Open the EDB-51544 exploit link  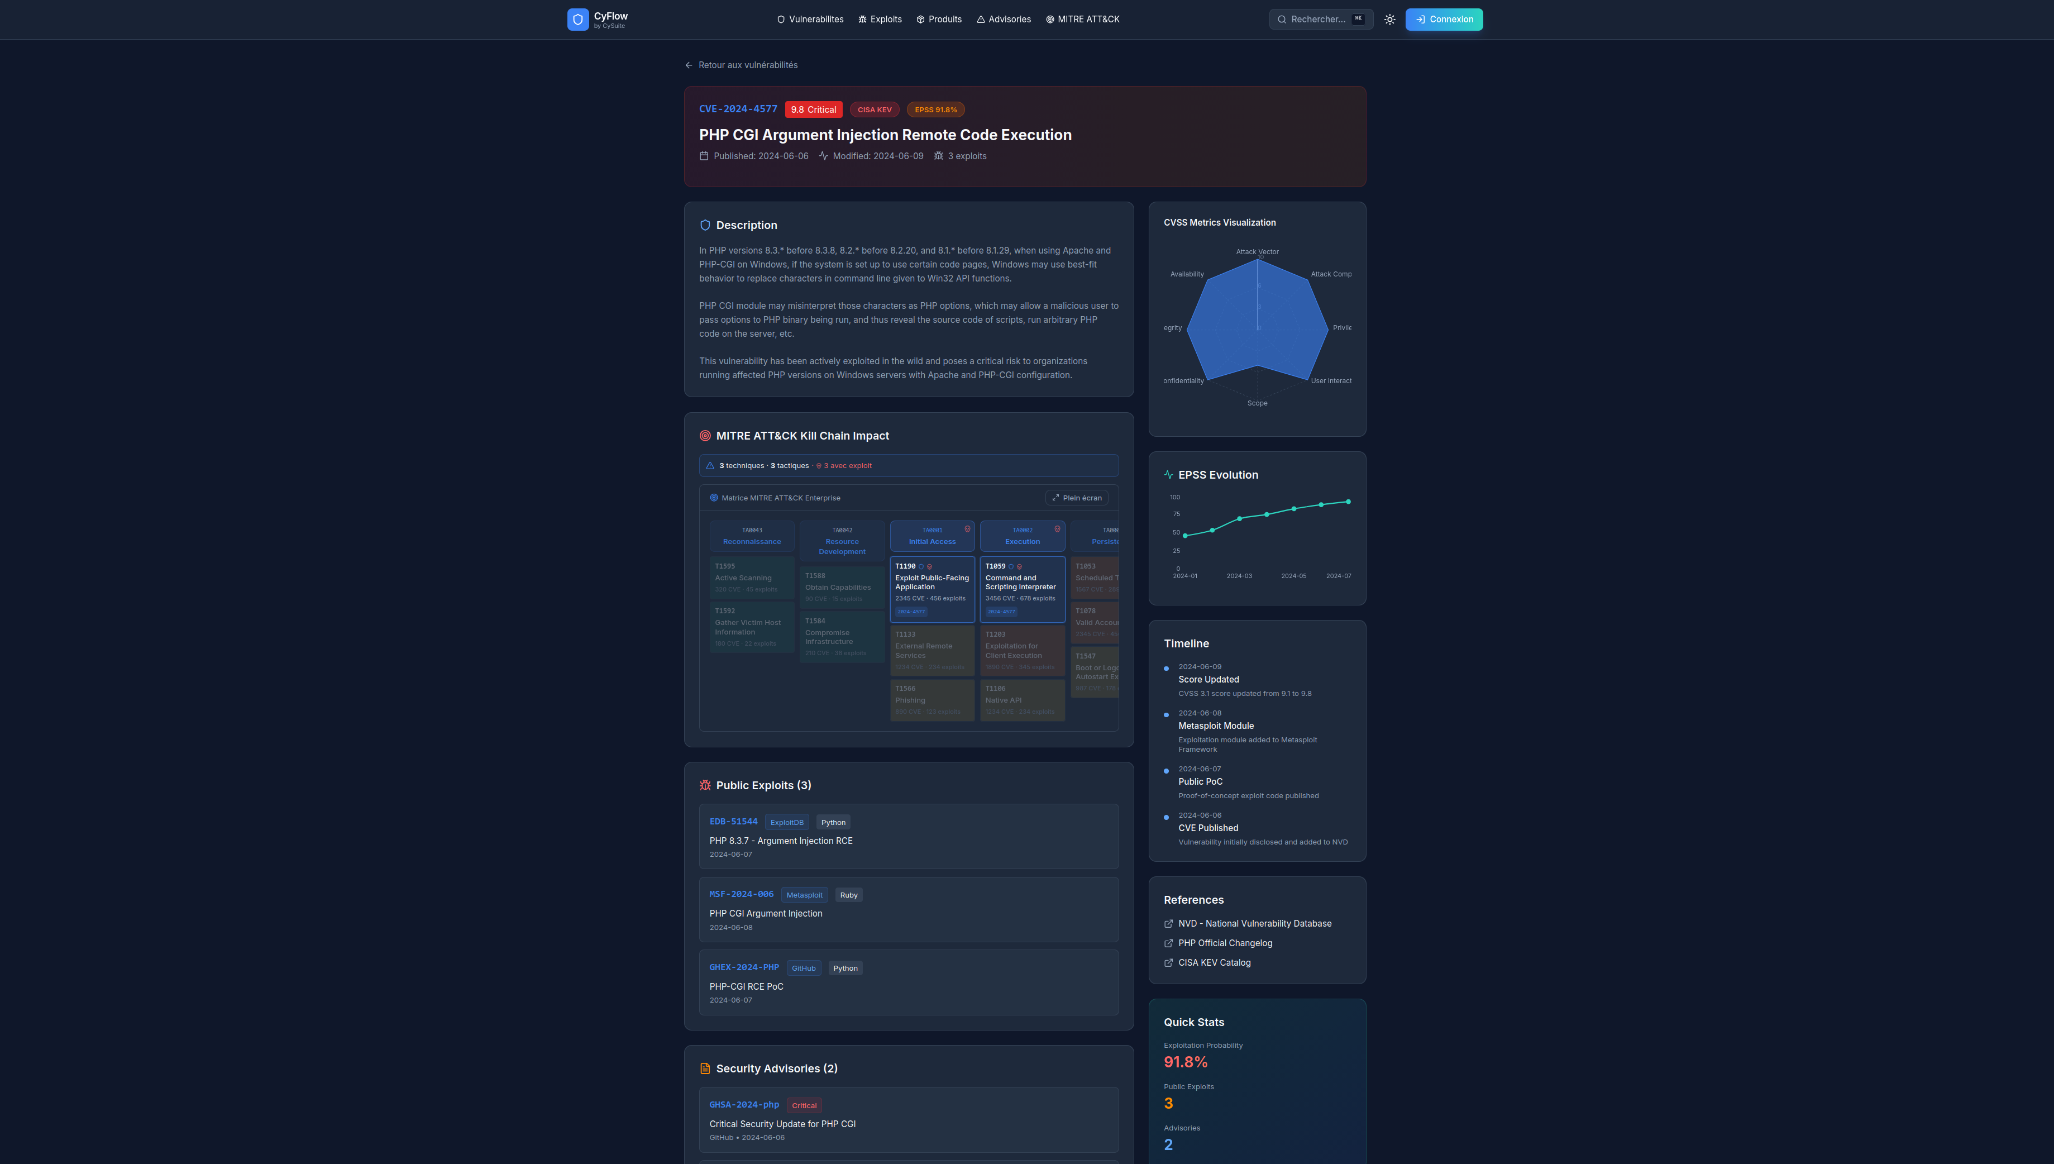733,821
